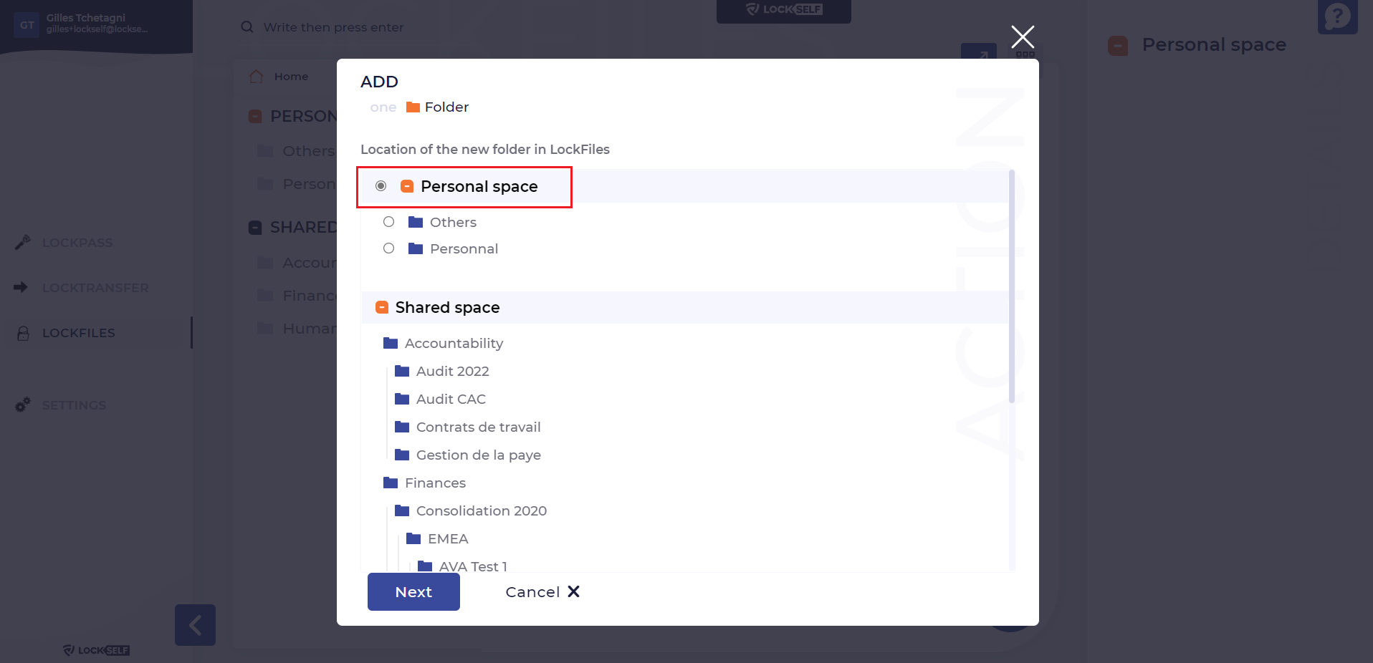The width and height of the screenshot is (1373, 663).
Task: Click the search field Write then press enter
Action: pyautogui.click(x=333, y=27)
